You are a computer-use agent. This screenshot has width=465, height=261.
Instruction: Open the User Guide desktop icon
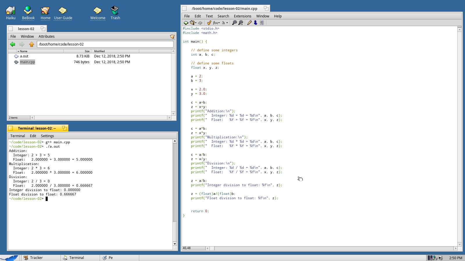[x=63, y=13]
